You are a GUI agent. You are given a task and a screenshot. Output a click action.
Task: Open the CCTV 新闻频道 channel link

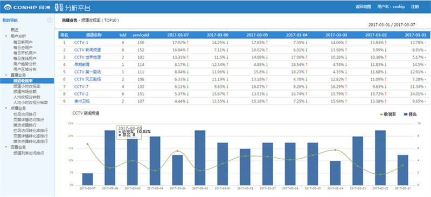click(87, 50)
